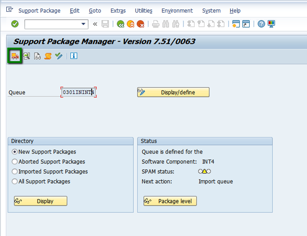
Task: Click the Find binoculars icon
Action: click(x=166, y=24)
